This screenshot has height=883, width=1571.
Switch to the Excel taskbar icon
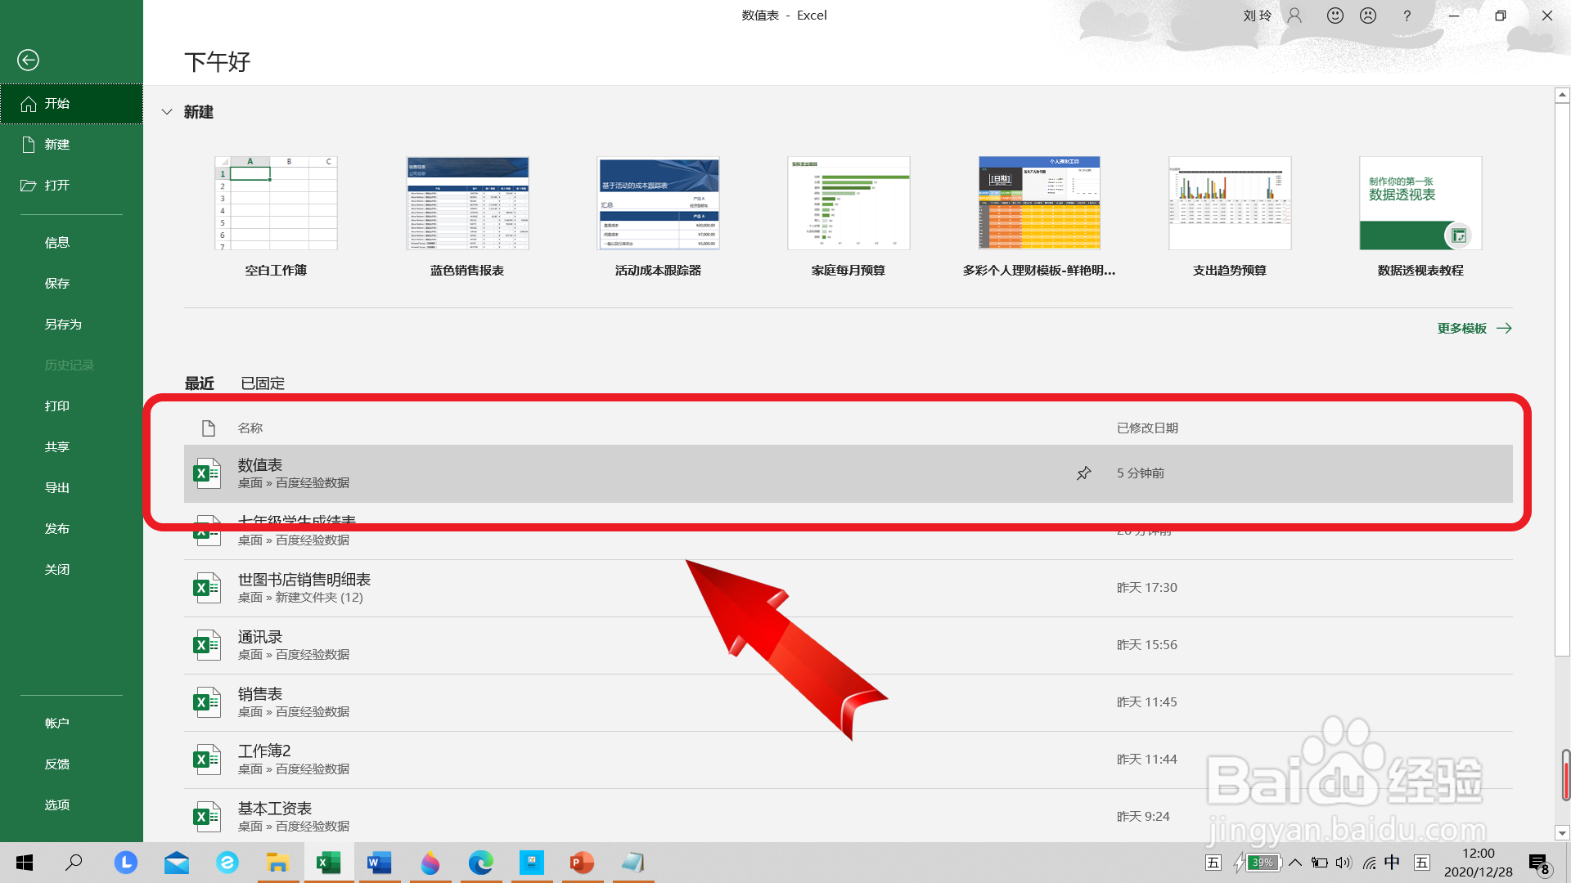[x=329, y=863]
